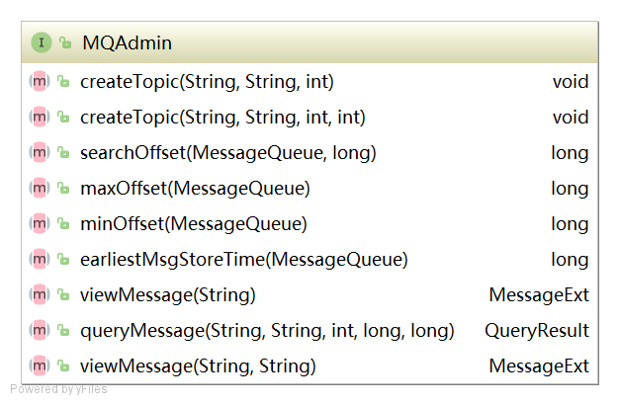Click the visibility lock icon on minOffset row
619x405 pixels.
tap(63, 223)
